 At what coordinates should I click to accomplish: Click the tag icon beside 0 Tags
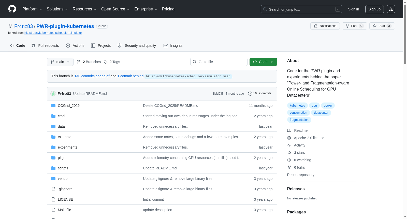point(106,62)
